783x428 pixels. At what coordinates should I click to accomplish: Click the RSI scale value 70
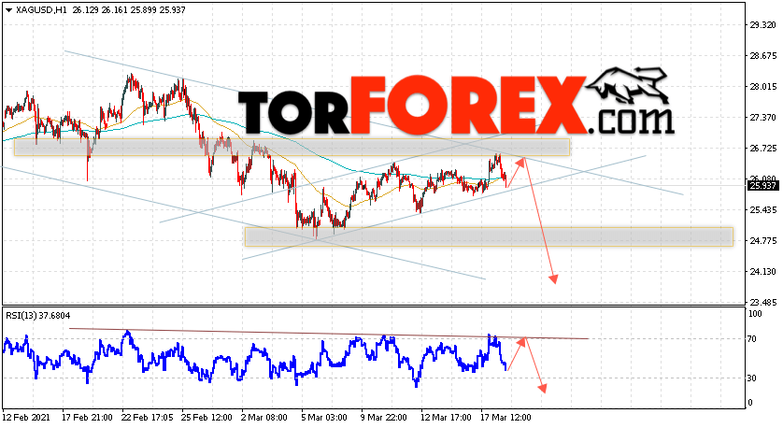(x=752, y=339)
